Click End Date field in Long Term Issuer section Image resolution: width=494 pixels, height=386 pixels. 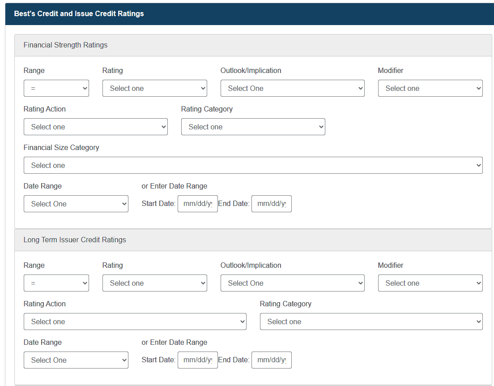tap(271, 360)
